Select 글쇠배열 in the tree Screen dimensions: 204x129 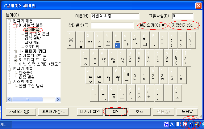tap(32, 29)
